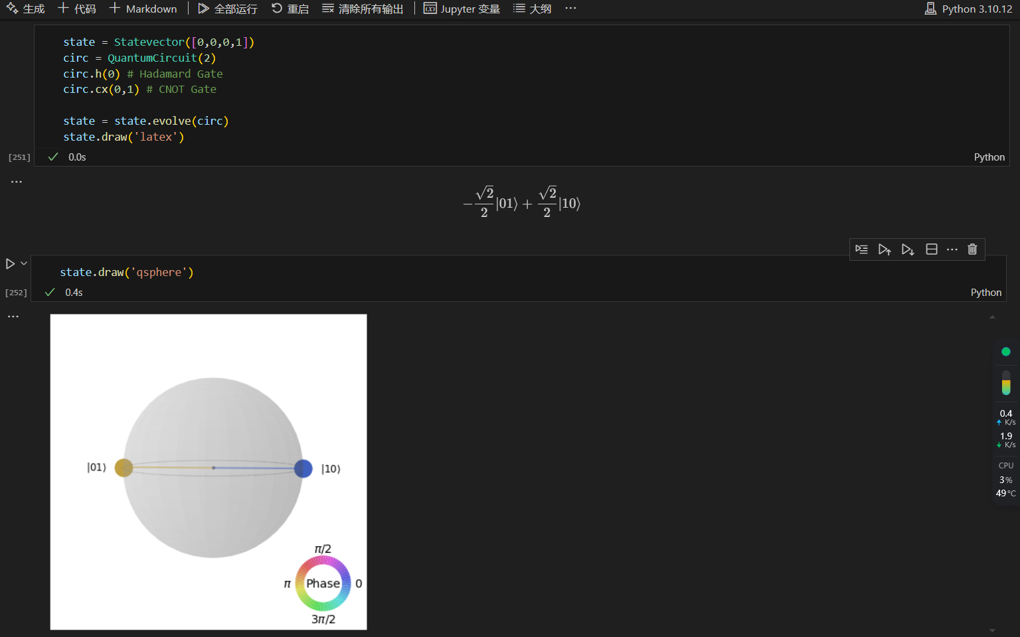Click the 0.4 K/s upload speed indicator
Viewport: 1020px width, 637px height.
[1006, 417]
